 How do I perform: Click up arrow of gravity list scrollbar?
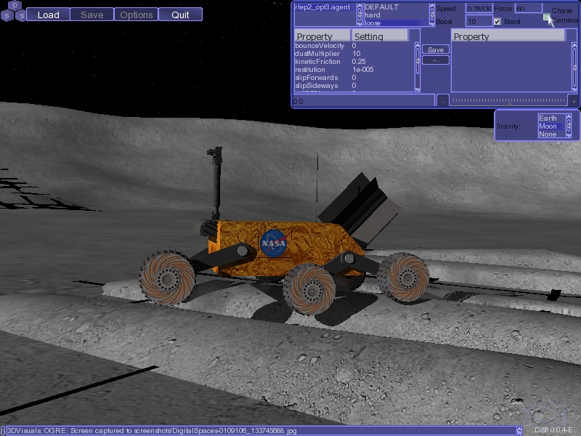click(x=569, y=117)
